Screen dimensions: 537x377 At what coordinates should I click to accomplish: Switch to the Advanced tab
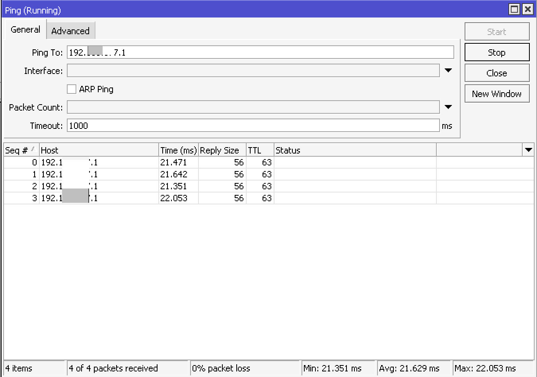(x=71, y=31)
